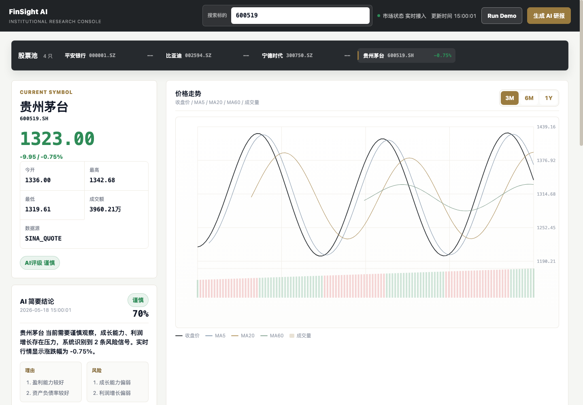The height and width of the screenshot is (405, 583).
Task: Click the 最高 value 1342.68
Action: point(102,180)
